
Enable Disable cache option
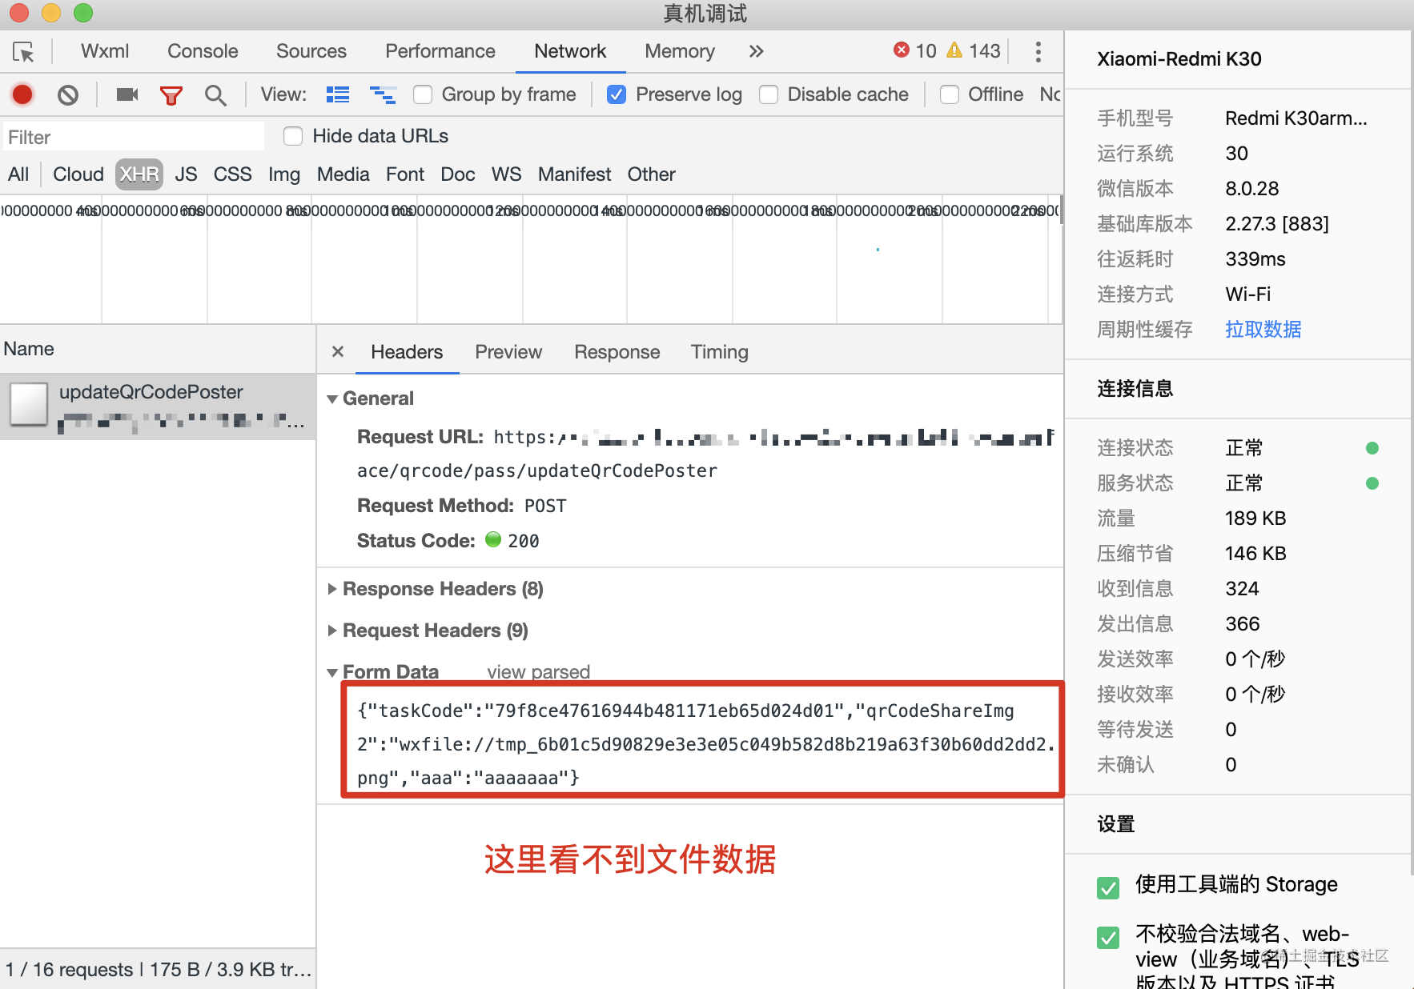point(768,94)
